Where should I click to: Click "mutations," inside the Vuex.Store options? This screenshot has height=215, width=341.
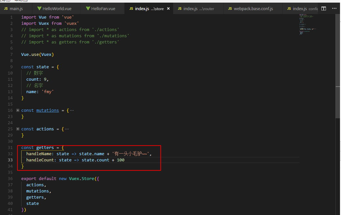39,191
